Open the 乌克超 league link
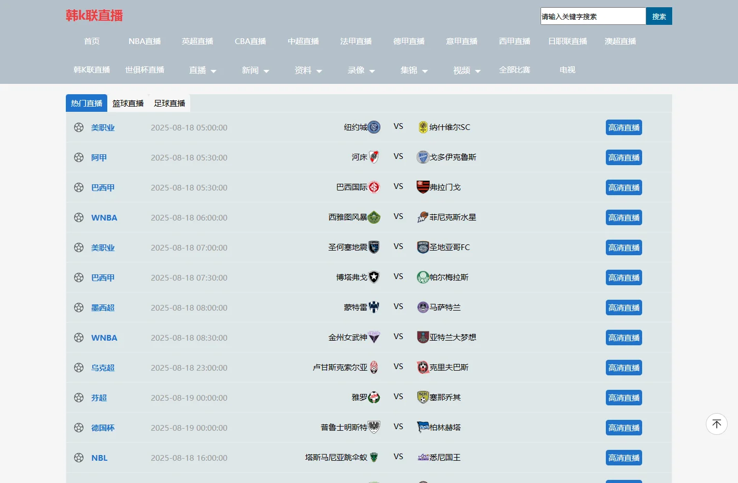The height and width of the screenshot is (483, 738). tap(103, 368)
